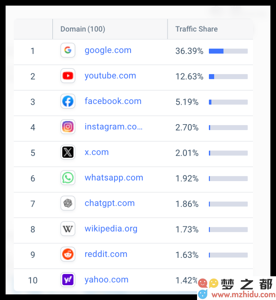The height and width of the screenshot is (300, 276).
Task: Click the Wikipedia W icon
Action: (x=68, y=229)
